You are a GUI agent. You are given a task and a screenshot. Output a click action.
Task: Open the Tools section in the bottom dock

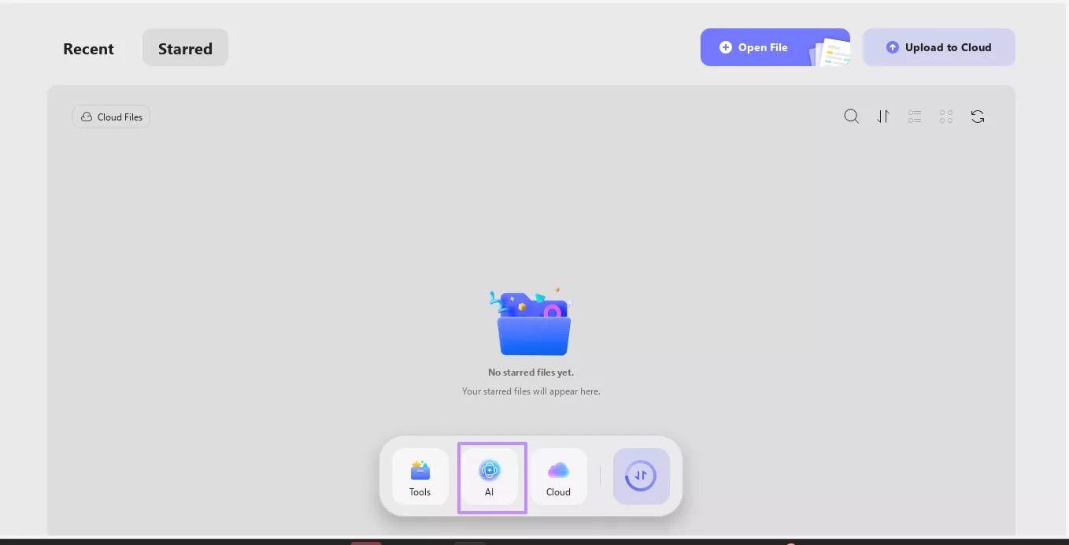(x=420, y=476)
